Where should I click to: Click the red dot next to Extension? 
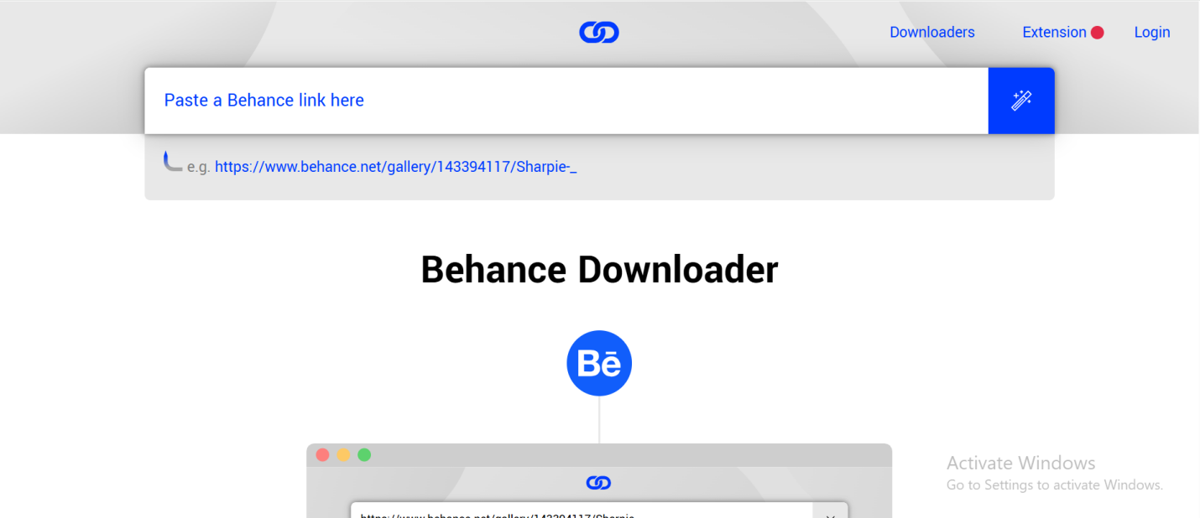(x=1098, y=31)
